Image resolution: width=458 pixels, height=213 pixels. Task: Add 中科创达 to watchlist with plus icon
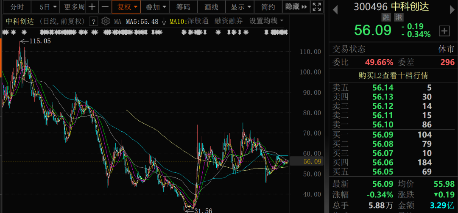(444, 30)
